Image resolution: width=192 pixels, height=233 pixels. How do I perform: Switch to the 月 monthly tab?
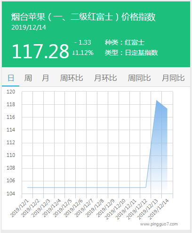pos(45,78)
